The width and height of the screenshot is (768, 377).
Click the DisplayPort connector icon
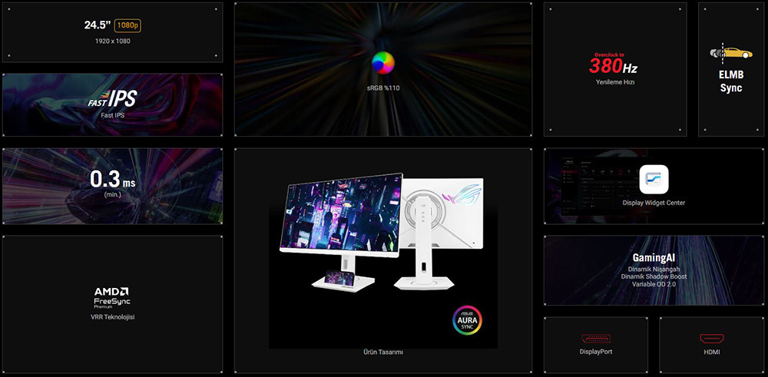point(596,339)
